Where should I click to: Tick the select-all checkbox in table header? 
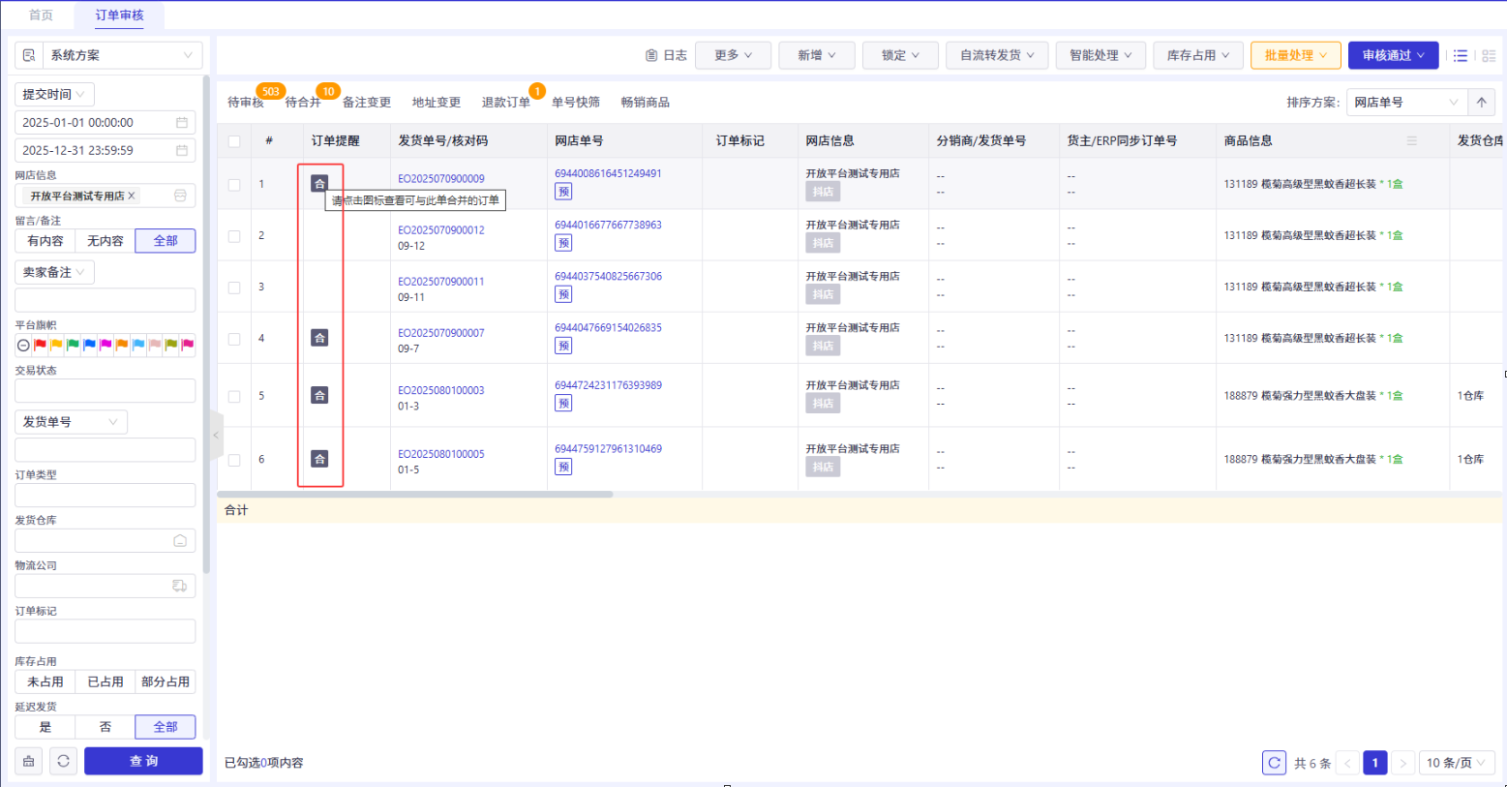pos(234,141)
